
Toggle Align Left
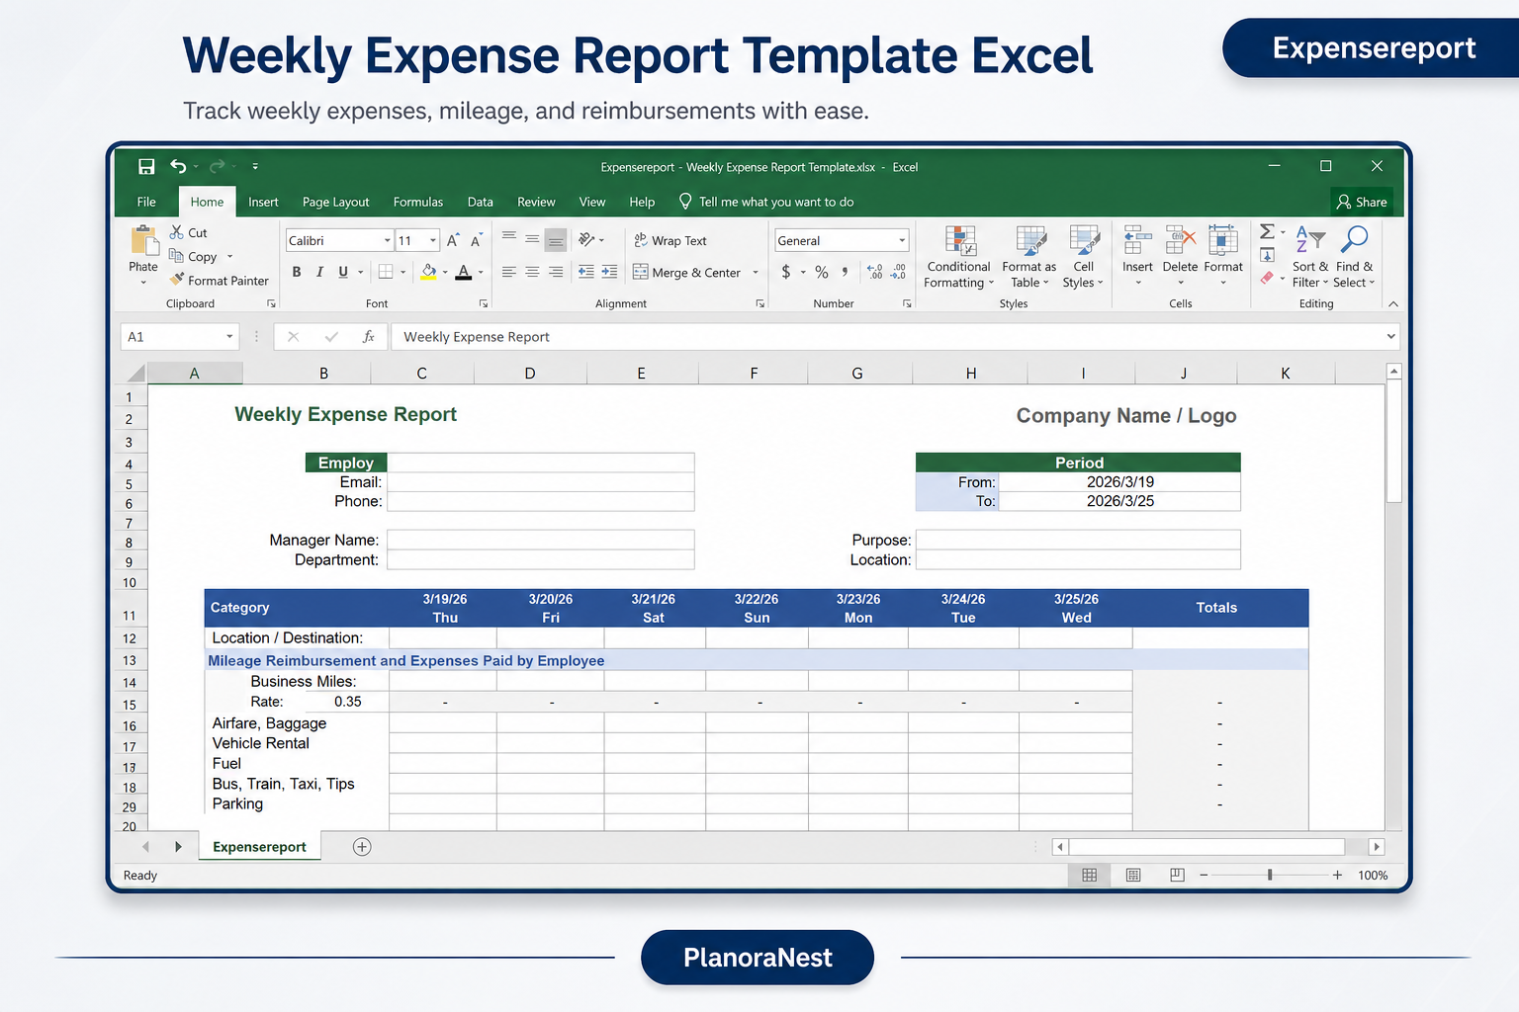pos(508,272)
